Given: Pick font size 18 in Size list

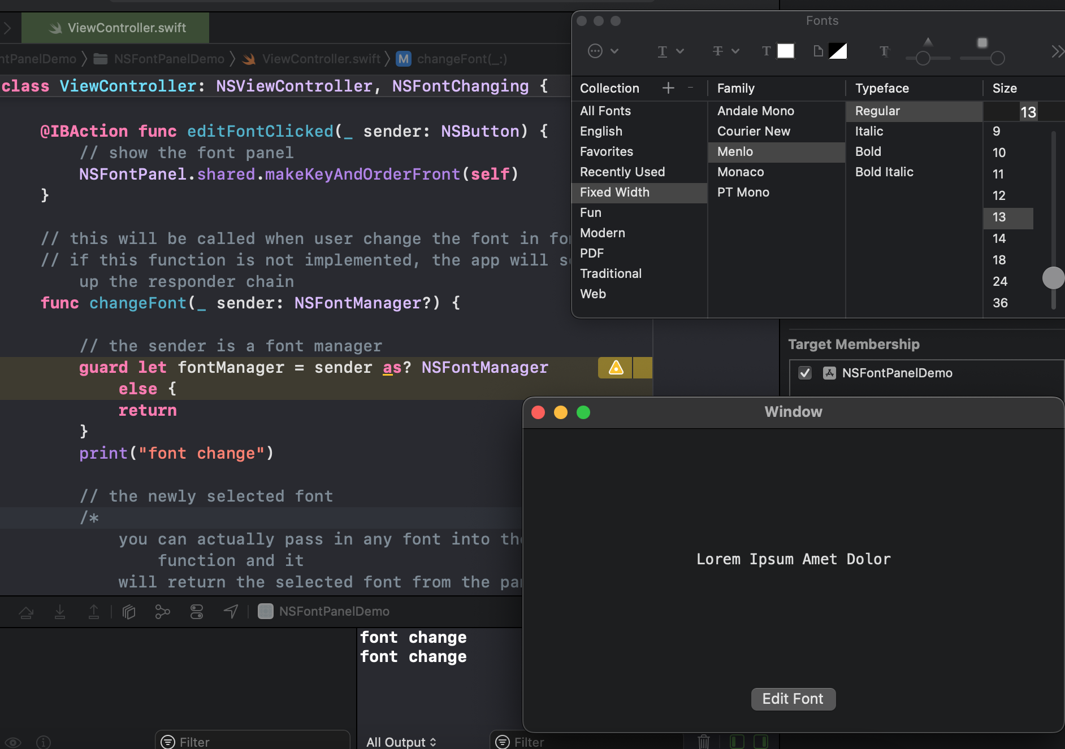Looking at the screenshot, I should pyautogui.click(x=1008, y=260).
